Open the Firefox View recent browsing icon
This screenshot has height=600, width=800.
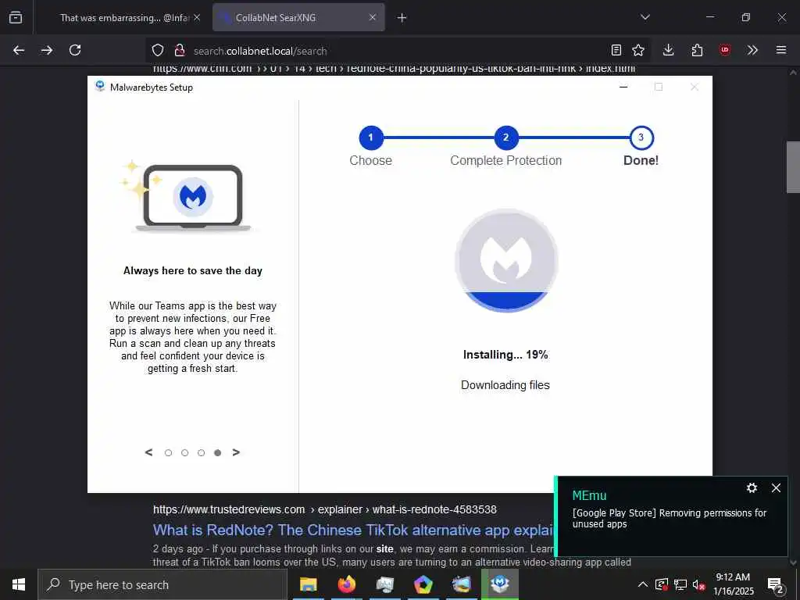(x=16, y=17)
